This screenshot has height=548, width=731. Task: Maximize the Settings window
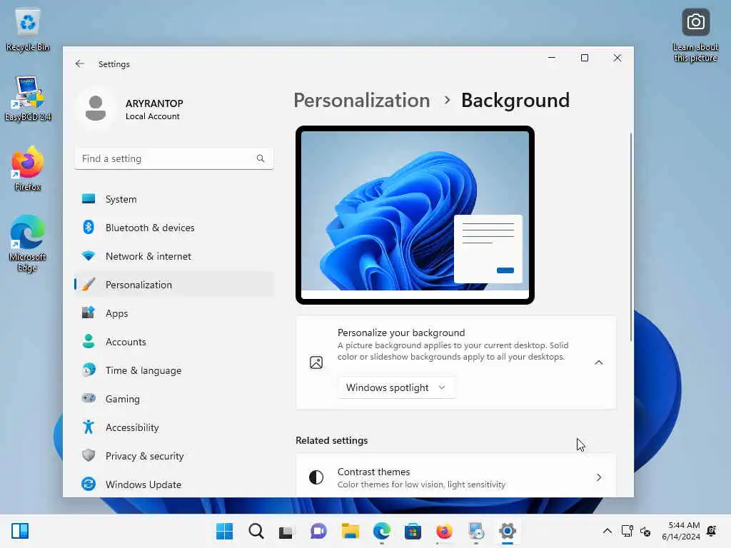coord(585,58)
